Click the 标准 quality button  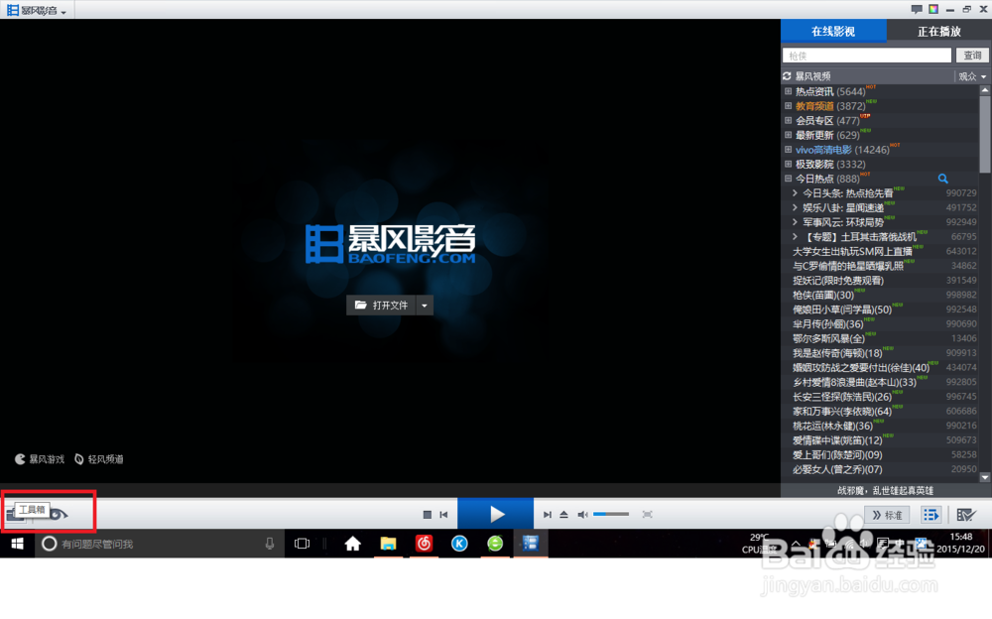click(x=887, y=515)
